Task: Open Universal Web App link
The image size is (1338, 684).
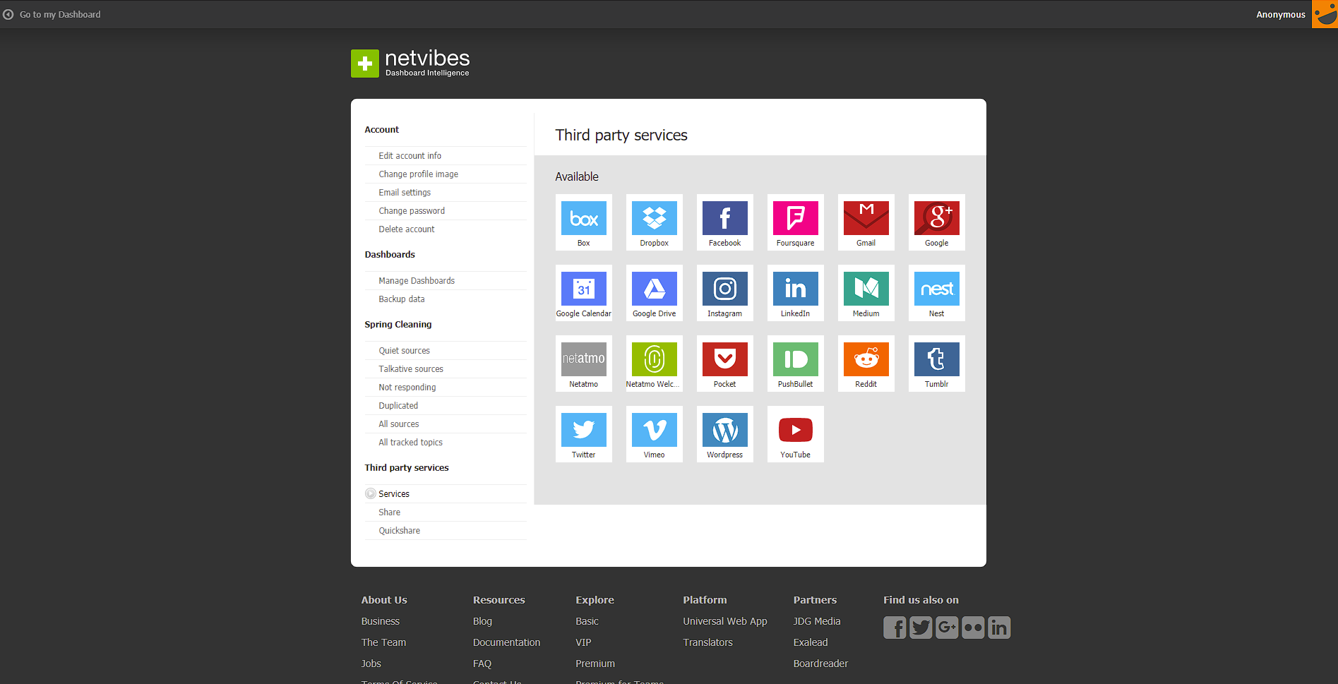Action: pyautogui.click(x=725, y=621)
